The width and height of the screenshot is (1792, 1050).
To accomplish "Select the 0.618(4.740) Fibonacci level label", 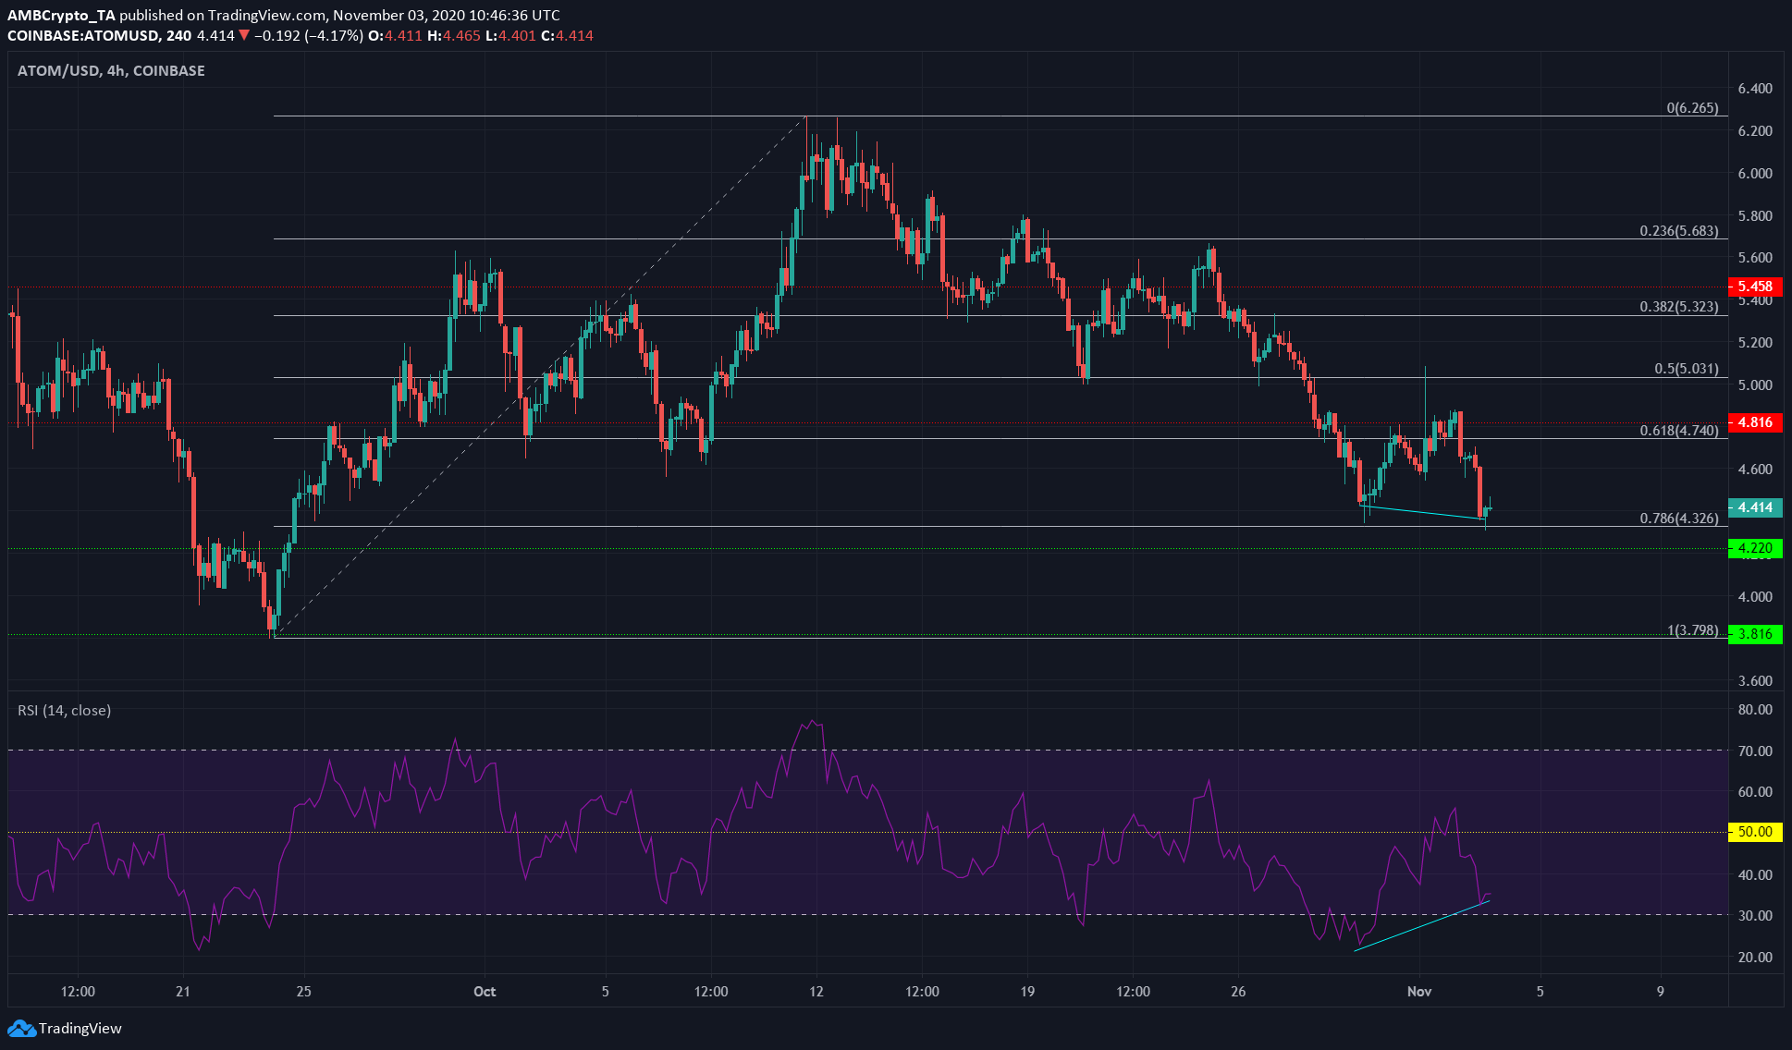I will click(x=1679, y=431).
